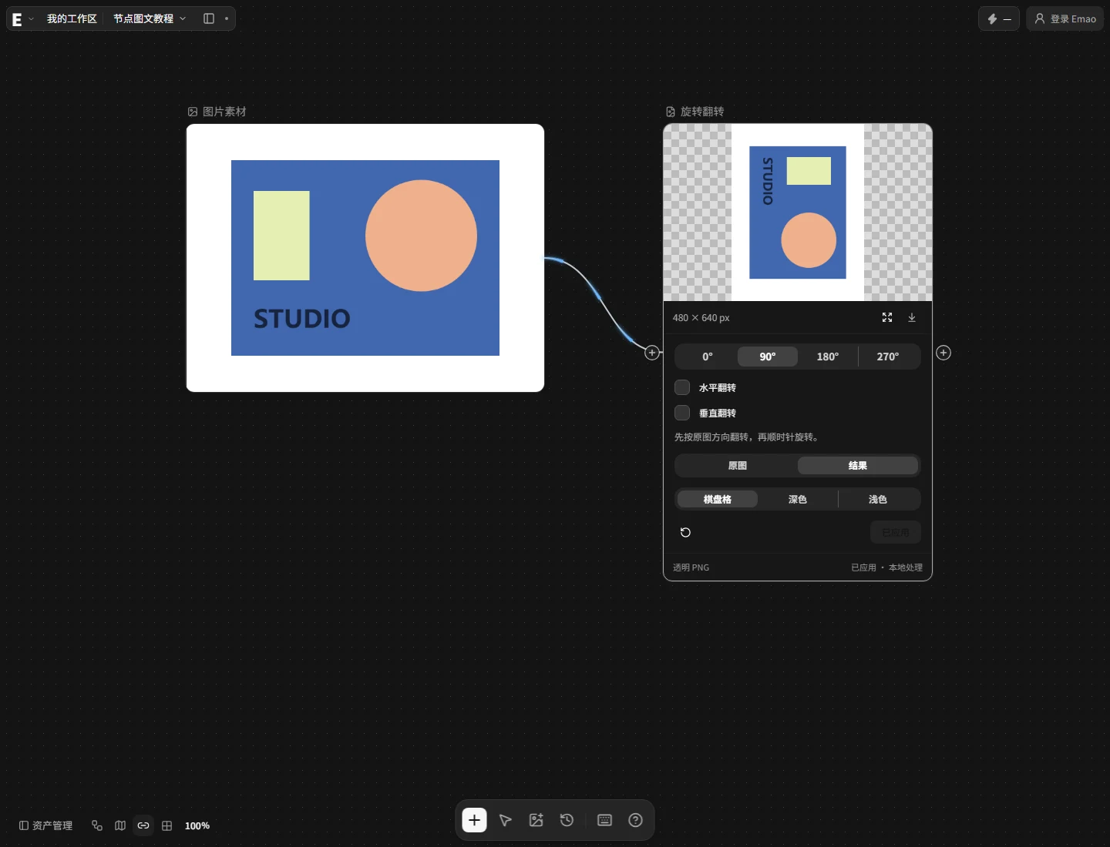
Task: Select 浅色 background option
Action: tap(878, 499)
